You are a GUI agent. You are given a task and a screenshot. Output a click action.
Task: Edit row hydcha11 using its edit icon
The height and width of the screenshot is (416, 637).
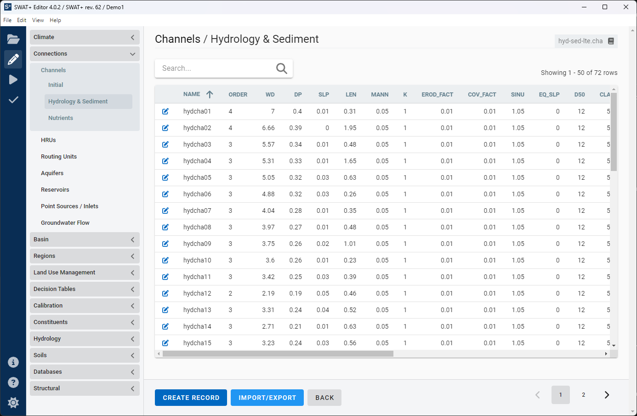pyautogui.click(x=165, y=277)
